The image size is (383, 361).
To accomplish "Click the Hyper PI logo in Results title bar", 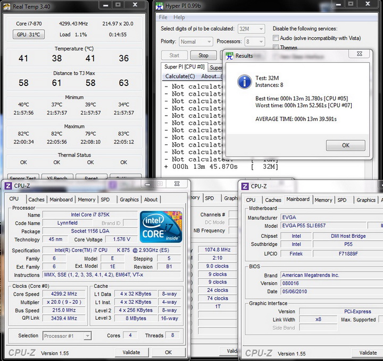I will 229,55.
